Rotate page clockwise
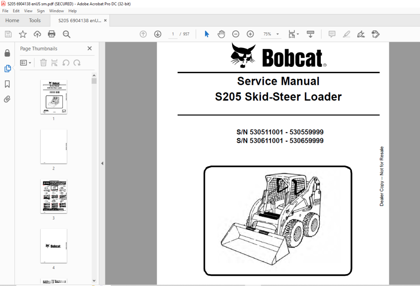420x286 pixels. pos(77,63)
